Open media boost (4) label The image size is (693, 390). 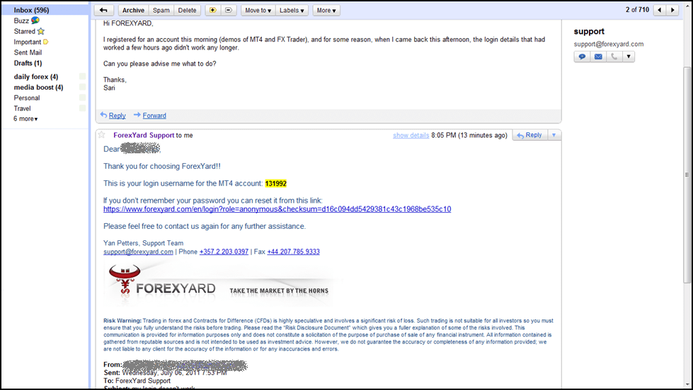coord(38,88)
